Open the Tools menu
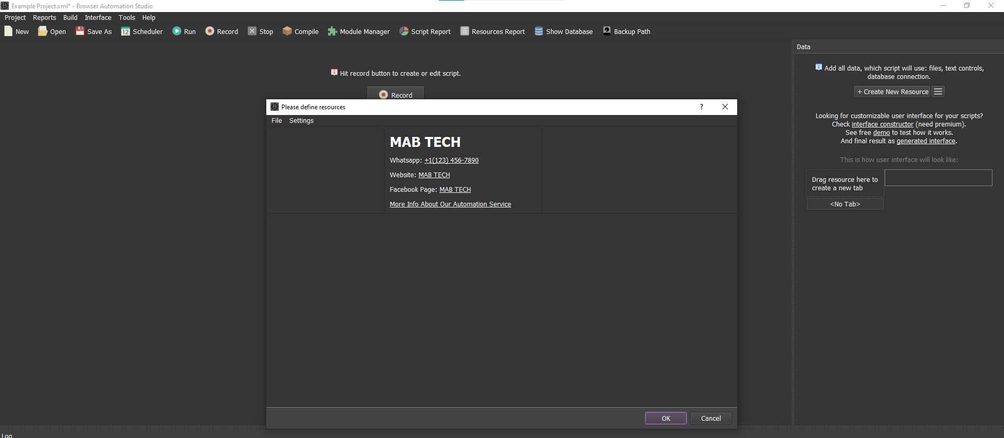This screenshot has width=1004, height=438. pyautogui.click(x=127, y=17)
